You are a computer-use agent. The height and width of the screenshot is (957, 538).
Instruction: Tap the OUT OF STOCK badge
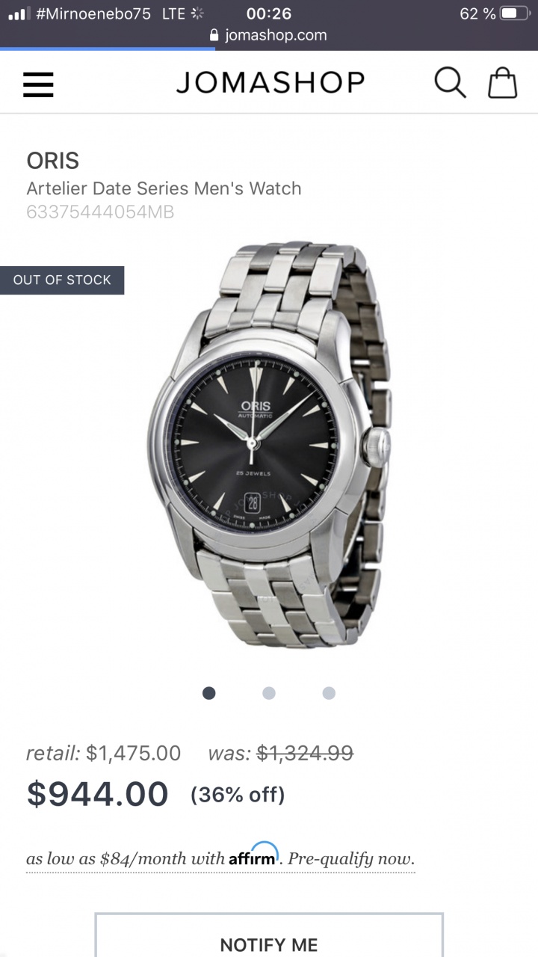click(x=62, y=280)
